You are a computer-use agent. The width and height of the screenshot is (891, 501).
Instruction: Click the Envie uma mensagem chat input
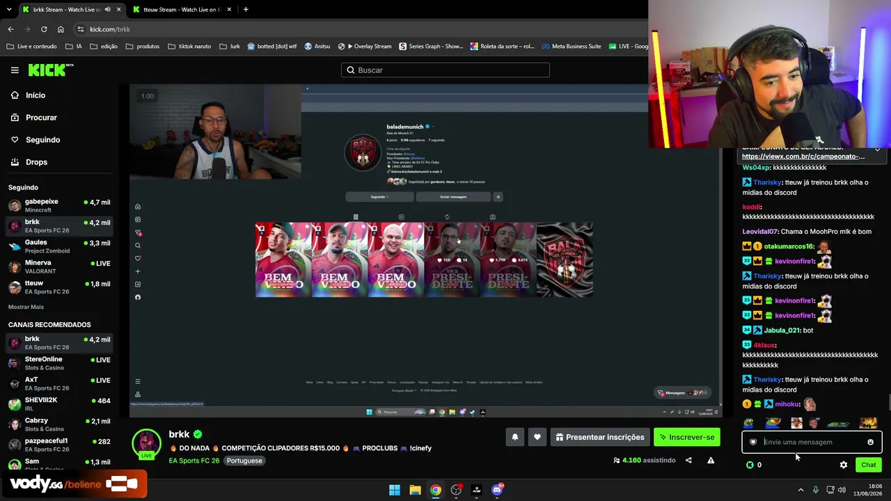(x=811, y=442)
